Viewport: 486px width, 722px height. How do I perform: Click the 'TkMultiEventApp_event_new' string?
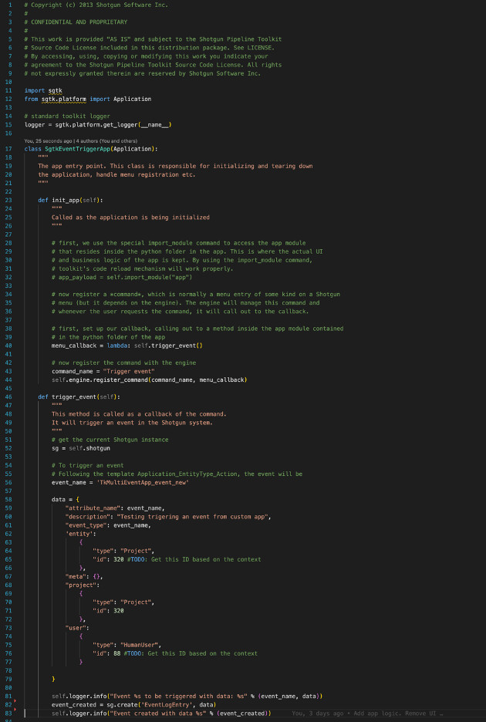(141, 483)
